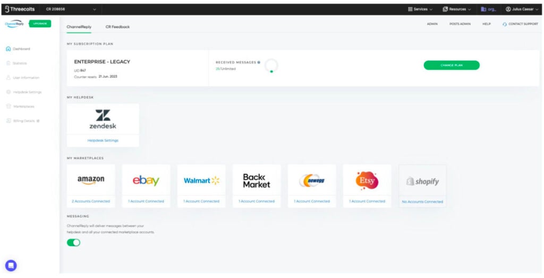Click the Received Messages info icon

[x=259, y=63]
